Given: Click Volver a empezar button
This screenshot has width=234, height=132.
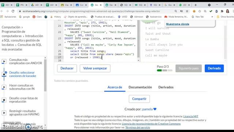Looking at the screenshot, I should [x=95, y=69].
